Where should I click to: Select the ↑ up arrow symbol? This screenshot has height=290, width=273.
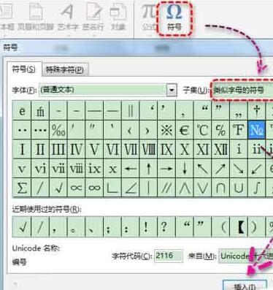[x=148, y=168]
